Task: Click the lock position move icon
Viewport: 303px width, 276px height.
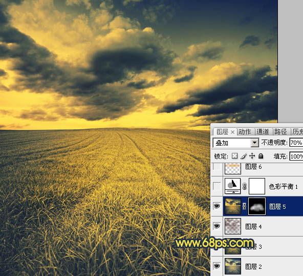Action: [x=252, y=156]
